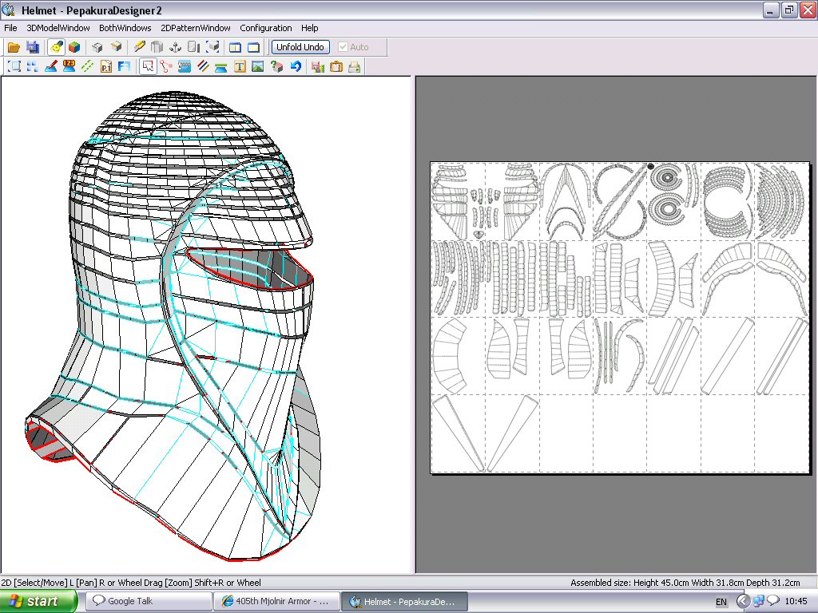Click the 123 edge ID icon
This screenshot has width=818, height=613.
pos(69,66)
